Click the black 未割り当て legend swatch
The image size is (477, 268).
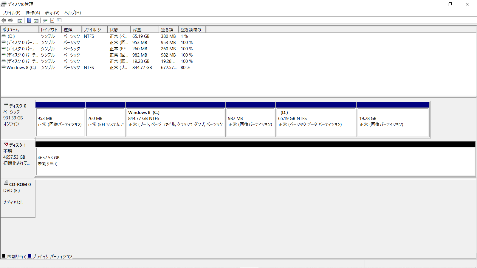(4, 256)
